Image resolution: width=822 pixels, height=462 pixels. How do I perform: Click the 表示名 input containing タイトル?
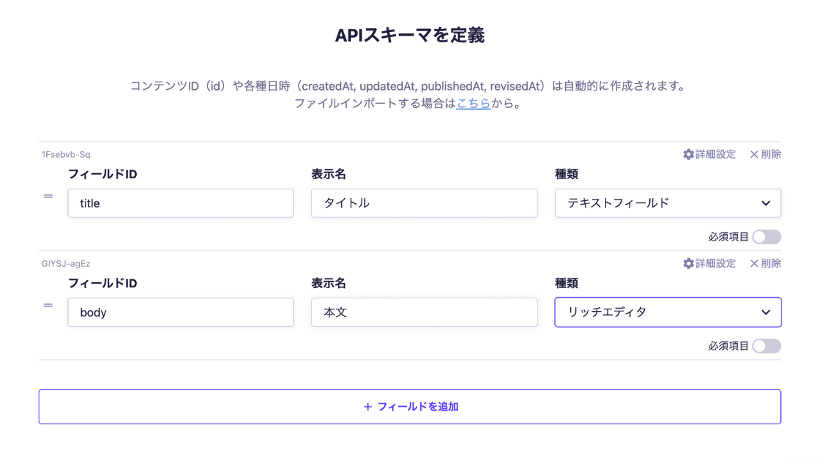(424, 203)
